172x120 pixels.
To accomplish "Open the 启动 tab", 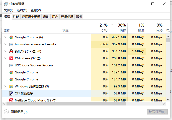I will tap(46, 17).
